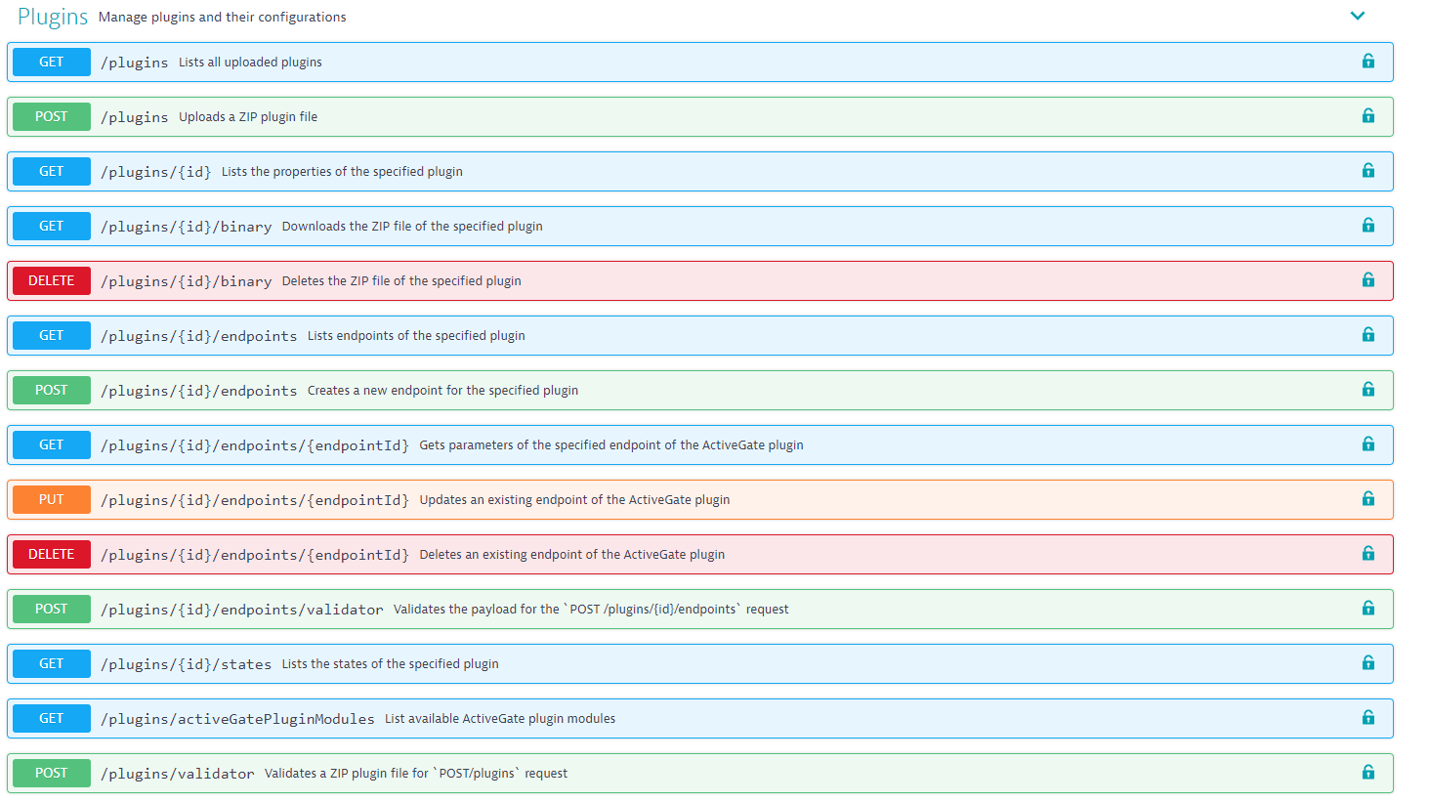Image resolution: width=1429 pixels, height=802 pixels.
Task: Open the {endpointId} path in the PUT Updates row
Action: point(255,500)
